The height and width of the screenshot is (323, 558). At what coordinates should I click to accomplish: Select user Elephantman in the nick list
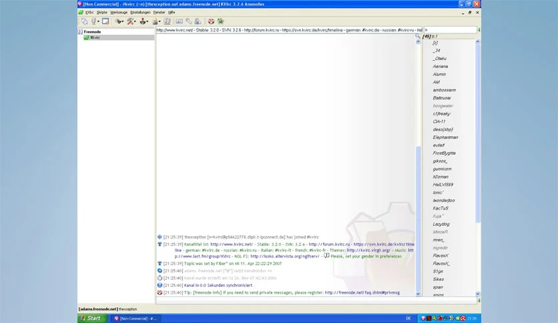tap(445, 137)
